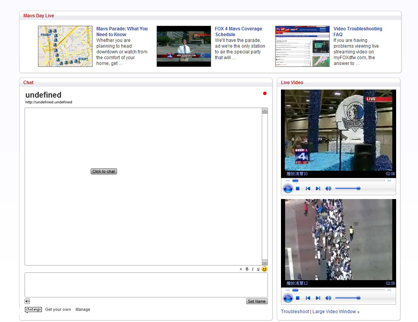The width and height of the screenshot is (418, 322).
Task: Open 'Mavs Parade: What You Need to Know'
Action: pyautogui.click(x=122, y=32)
